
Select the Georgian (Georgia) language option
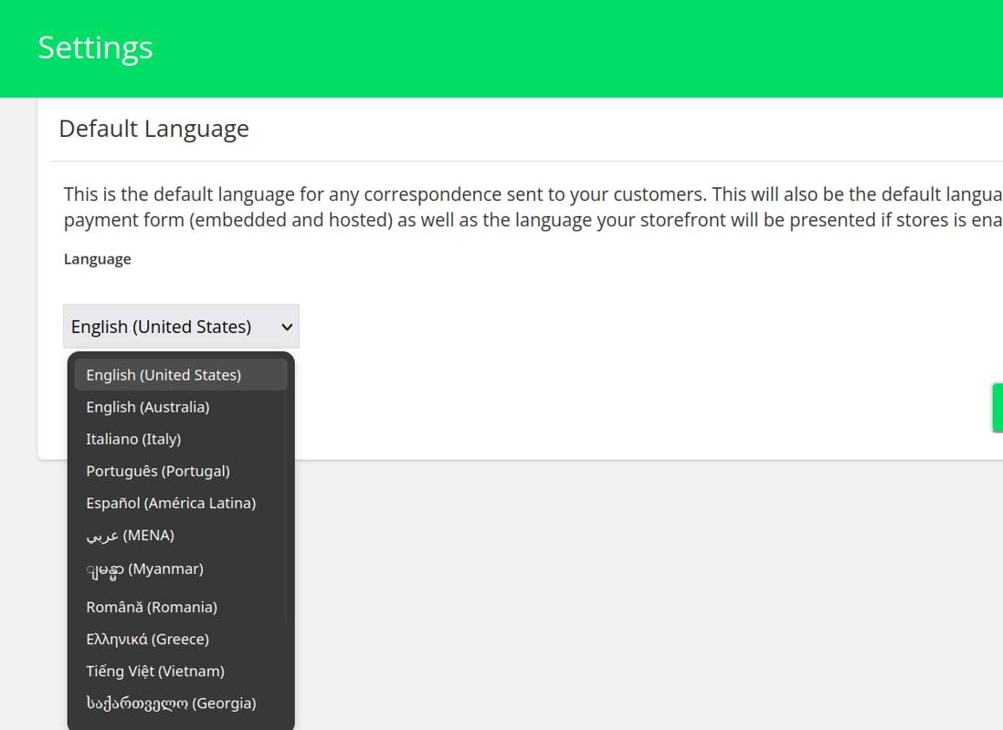click(x=170, y=703)
